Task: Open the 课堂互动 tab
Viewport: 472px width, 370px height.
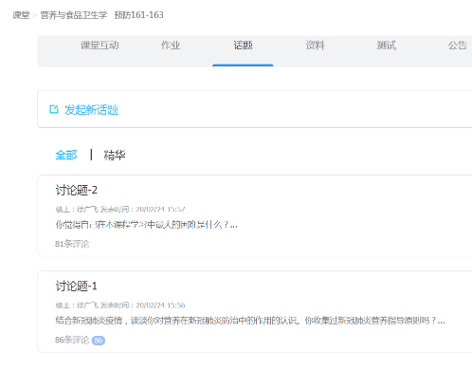Action: click(100, 46)
